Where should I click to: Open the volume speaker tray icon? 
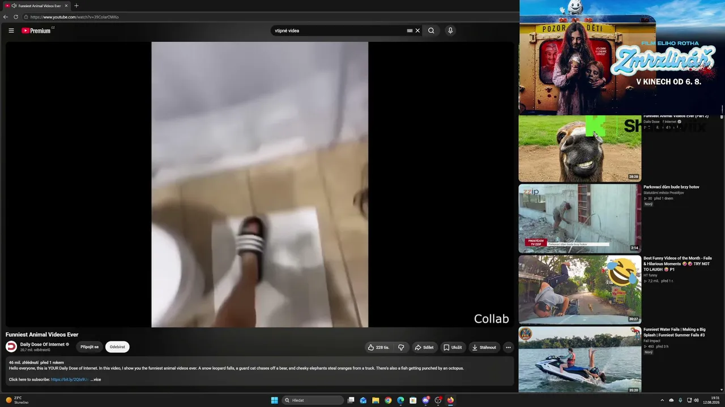[x=696, y=400]
